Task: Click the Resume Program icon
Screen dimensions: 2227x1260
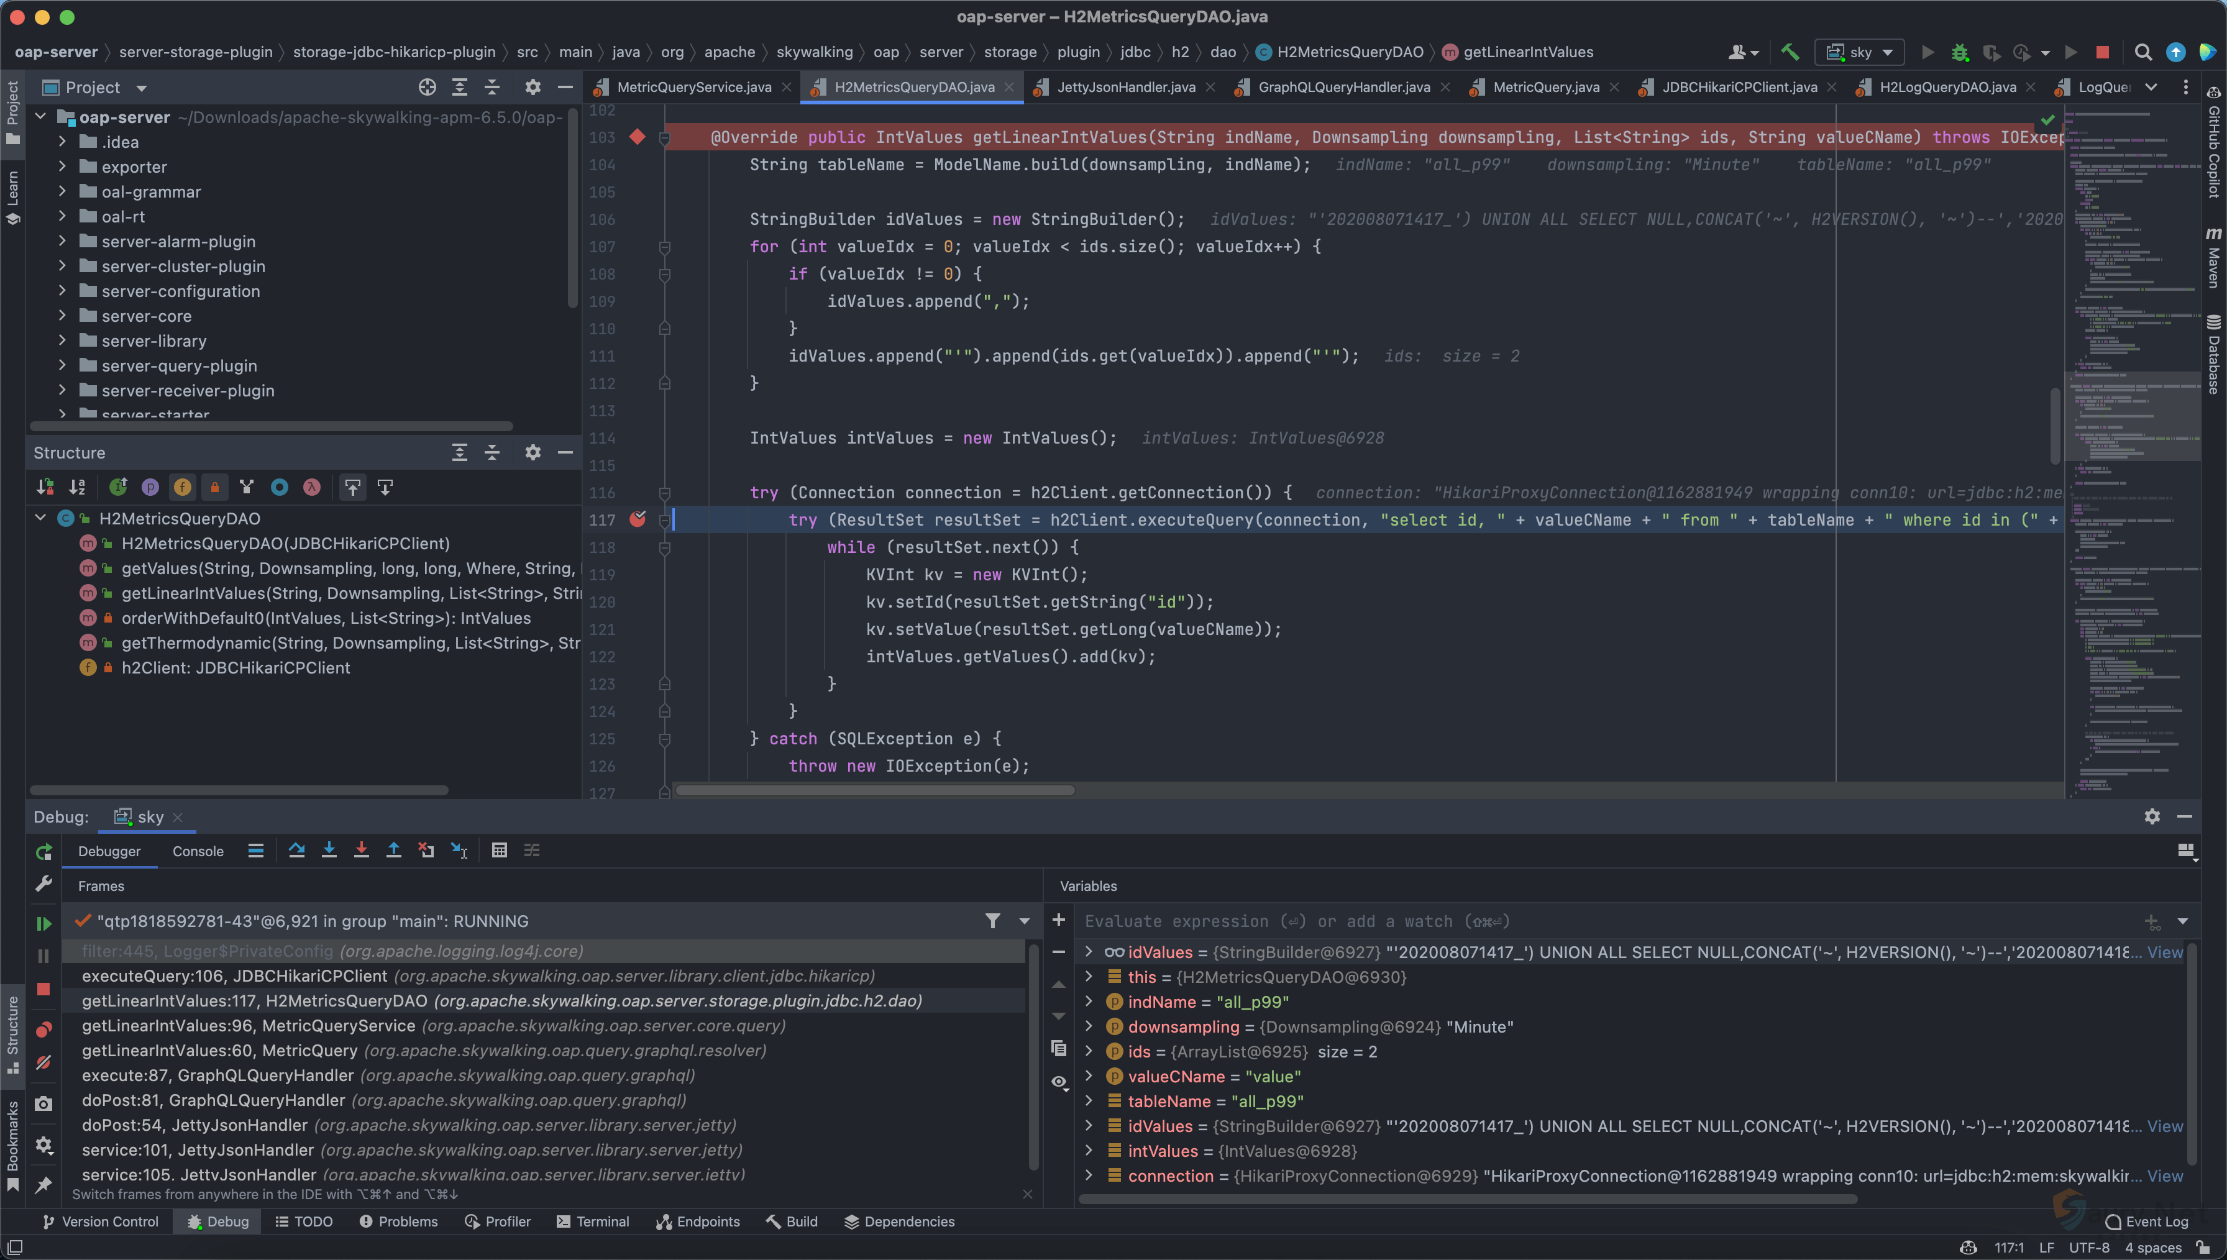Action: (x=43, y=924)
